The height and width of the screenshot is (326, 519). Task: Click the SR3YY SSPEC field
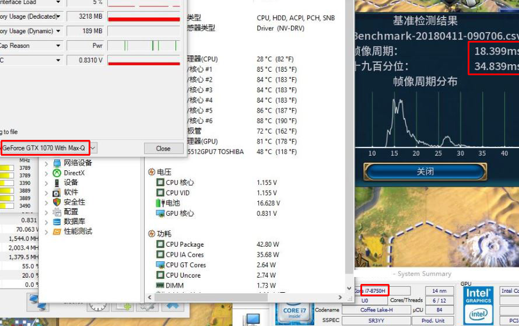pyautogui.click(x=376, y=320)
